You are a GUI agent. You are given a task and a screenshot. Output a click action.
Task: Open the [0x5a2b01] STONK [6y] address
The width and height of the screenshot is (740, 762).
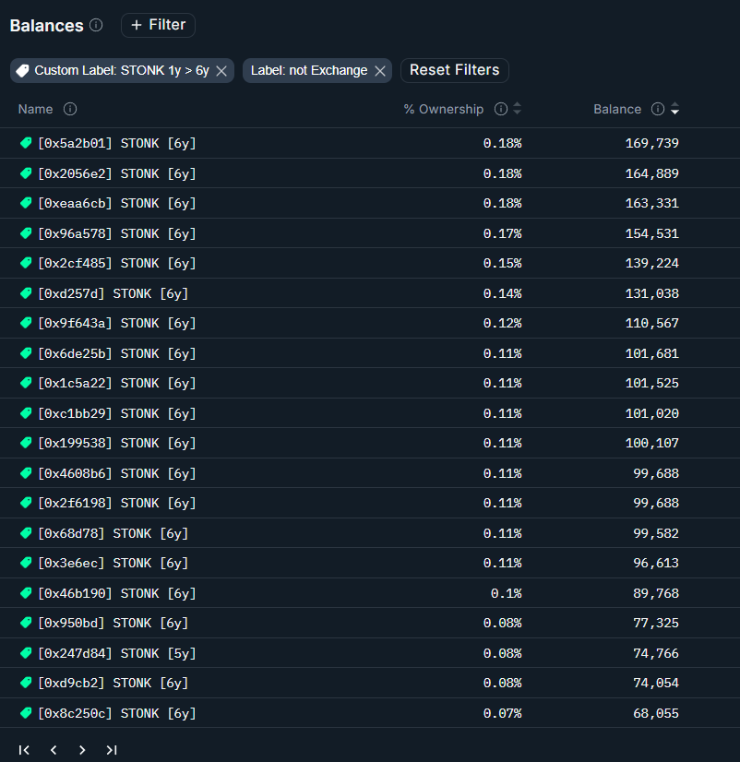(116, 143)
